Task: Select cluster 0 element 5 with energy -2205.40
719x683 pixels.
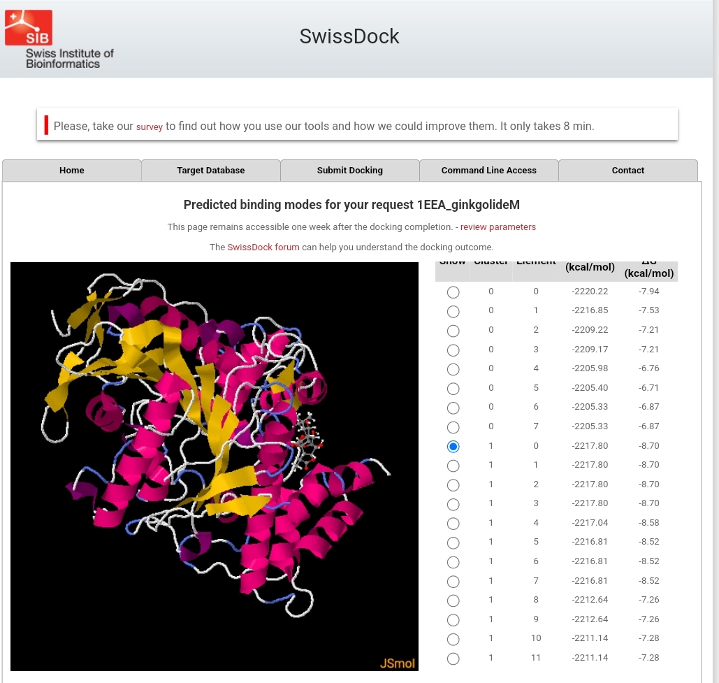Action: [453, 389]
